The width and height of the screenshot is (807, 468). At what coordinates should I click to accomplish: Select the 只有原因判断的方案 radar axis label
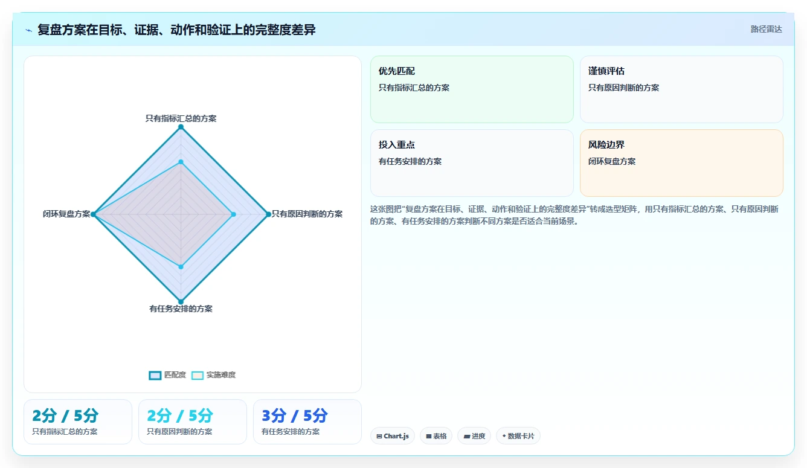pyautogui.click(x=307, y=214)
